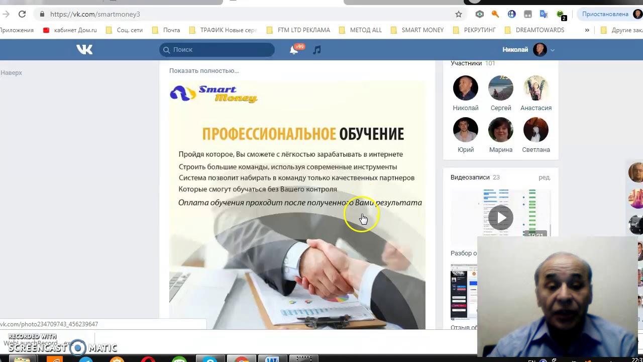Play the first video in Видеозаписи
The image size is (643, 362).
[x=501, y=217]
